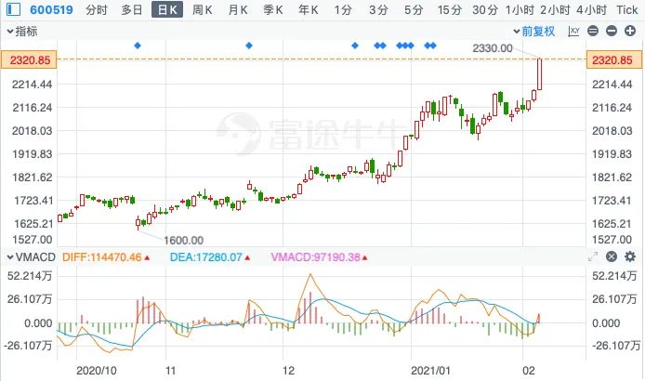Switch to 分时 chart tab
The width and height of the screenshot is (645, 381).
(x=97, y=9)
